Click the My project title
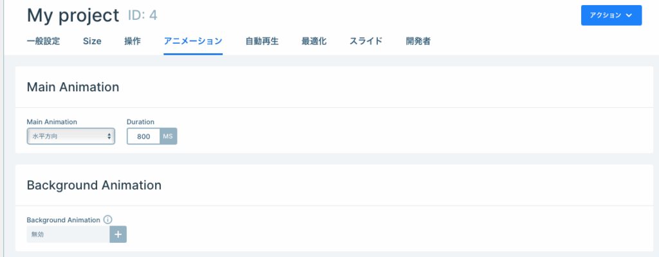659x257 pixels. pyautogui.click(x=73, y=15)
